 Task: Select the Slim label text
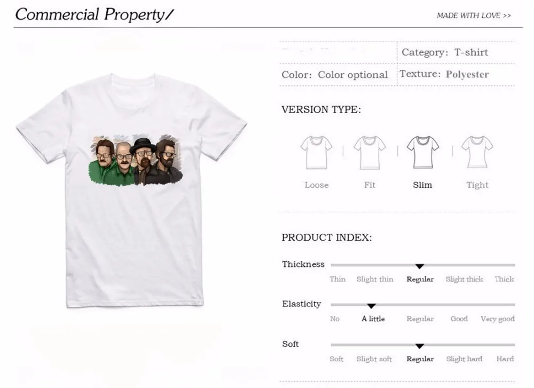coord(422,185)
